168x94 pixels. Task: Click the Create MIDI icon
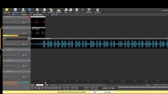click(x=51, y=10)
